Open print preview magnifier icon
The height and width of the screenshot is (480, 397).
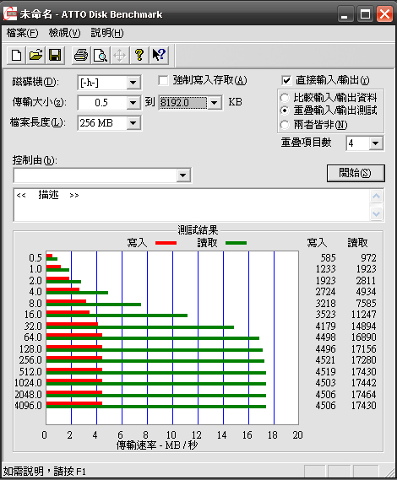pyautogui.click(x=101, y=56)
